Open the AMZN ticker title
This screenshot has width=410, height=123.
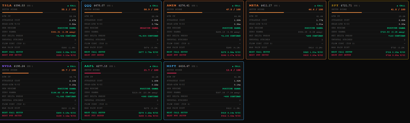coord(172,6)
